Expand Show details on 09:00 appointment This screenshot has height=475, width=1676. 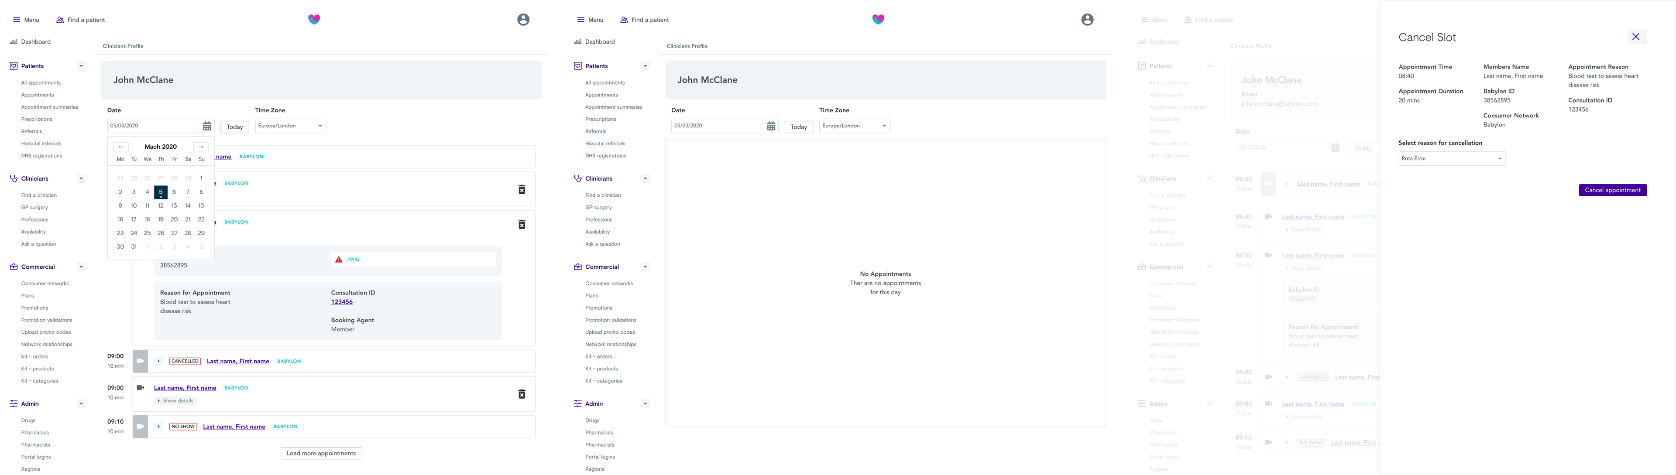point(175,401)
